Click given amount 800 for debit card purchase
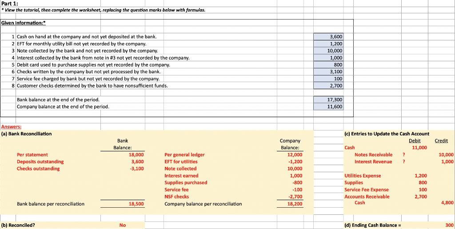The image size is (455, 229). click(329, 65)
